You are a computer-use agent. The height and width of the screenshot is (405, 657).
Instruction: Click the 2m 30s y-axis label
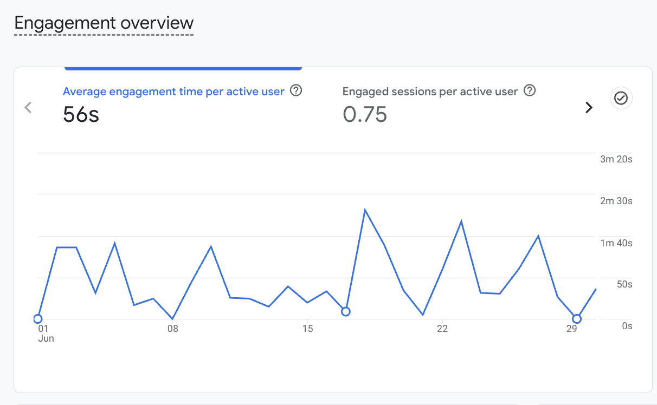click(x=616, y=201)
